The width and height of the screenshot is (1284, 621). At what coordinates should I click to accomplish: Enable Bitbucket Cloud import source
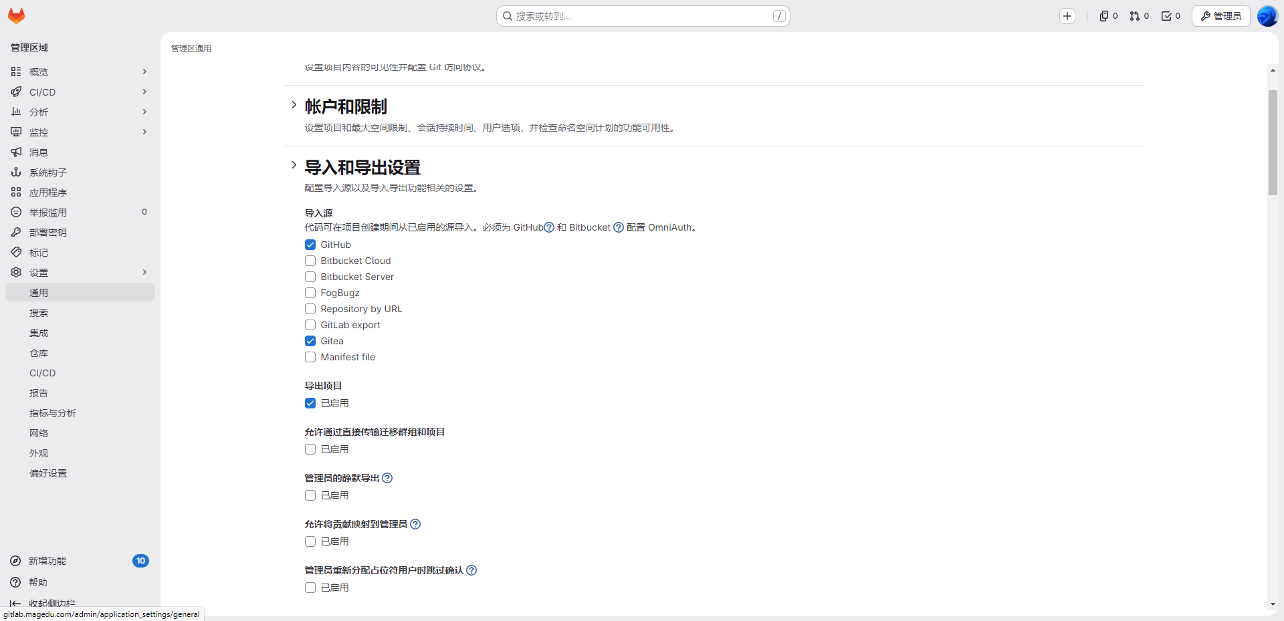[x=310, y=261]
